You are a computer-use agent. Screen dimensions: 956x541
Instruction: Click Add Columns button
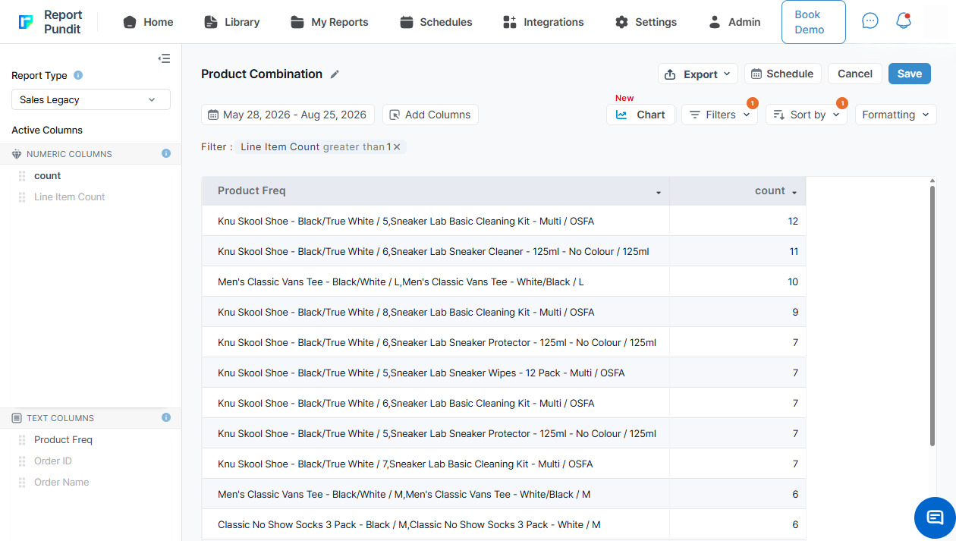coord(430,115)
